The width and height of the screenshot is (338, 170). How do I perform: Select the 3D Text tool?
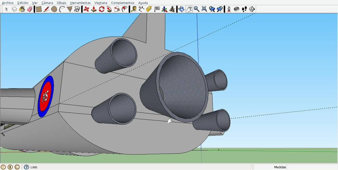click(172, 9)
